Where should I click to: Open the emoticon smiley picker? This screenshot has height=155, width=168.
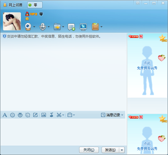(x=12, y=115)
